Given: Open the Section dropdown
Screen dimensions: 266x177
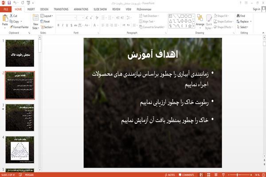Looking at the screenshot, I should (x=47, y=27).
